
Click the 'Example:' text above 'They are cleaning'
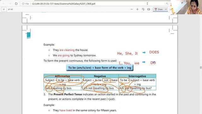tap(49, 45)
